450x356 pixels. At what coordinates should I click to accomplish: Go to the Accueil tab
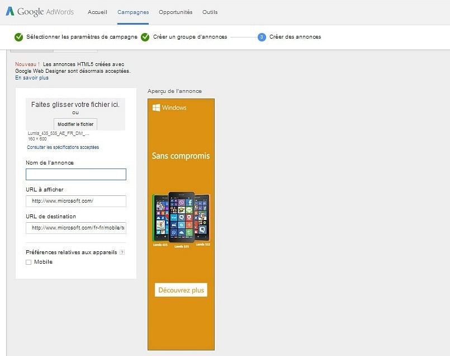pos(98,12)
